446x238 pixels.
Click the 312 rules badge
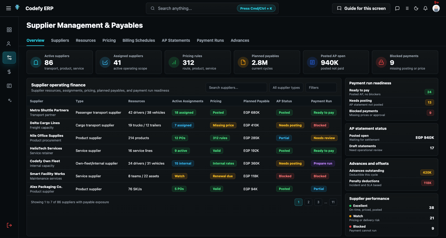[x=220, y=138]
